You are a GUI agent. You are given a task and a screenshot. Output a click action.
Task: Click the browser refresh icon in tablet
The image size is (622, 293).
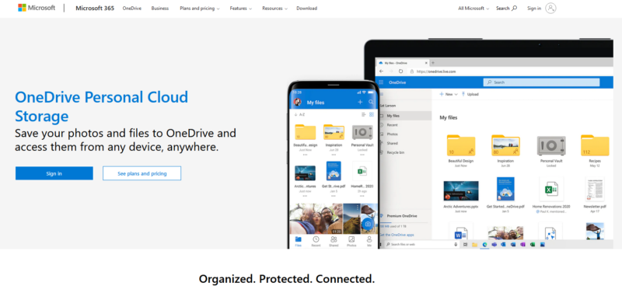point(401,72)
